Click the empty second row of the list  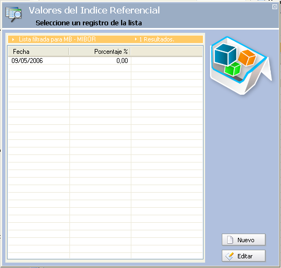click(105, 68)
